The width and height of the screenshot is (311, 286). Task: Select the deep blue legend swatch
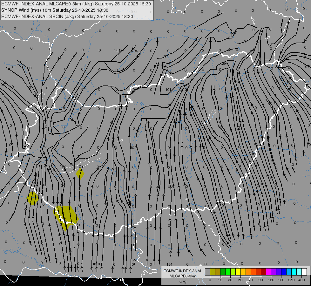point(284,272)
